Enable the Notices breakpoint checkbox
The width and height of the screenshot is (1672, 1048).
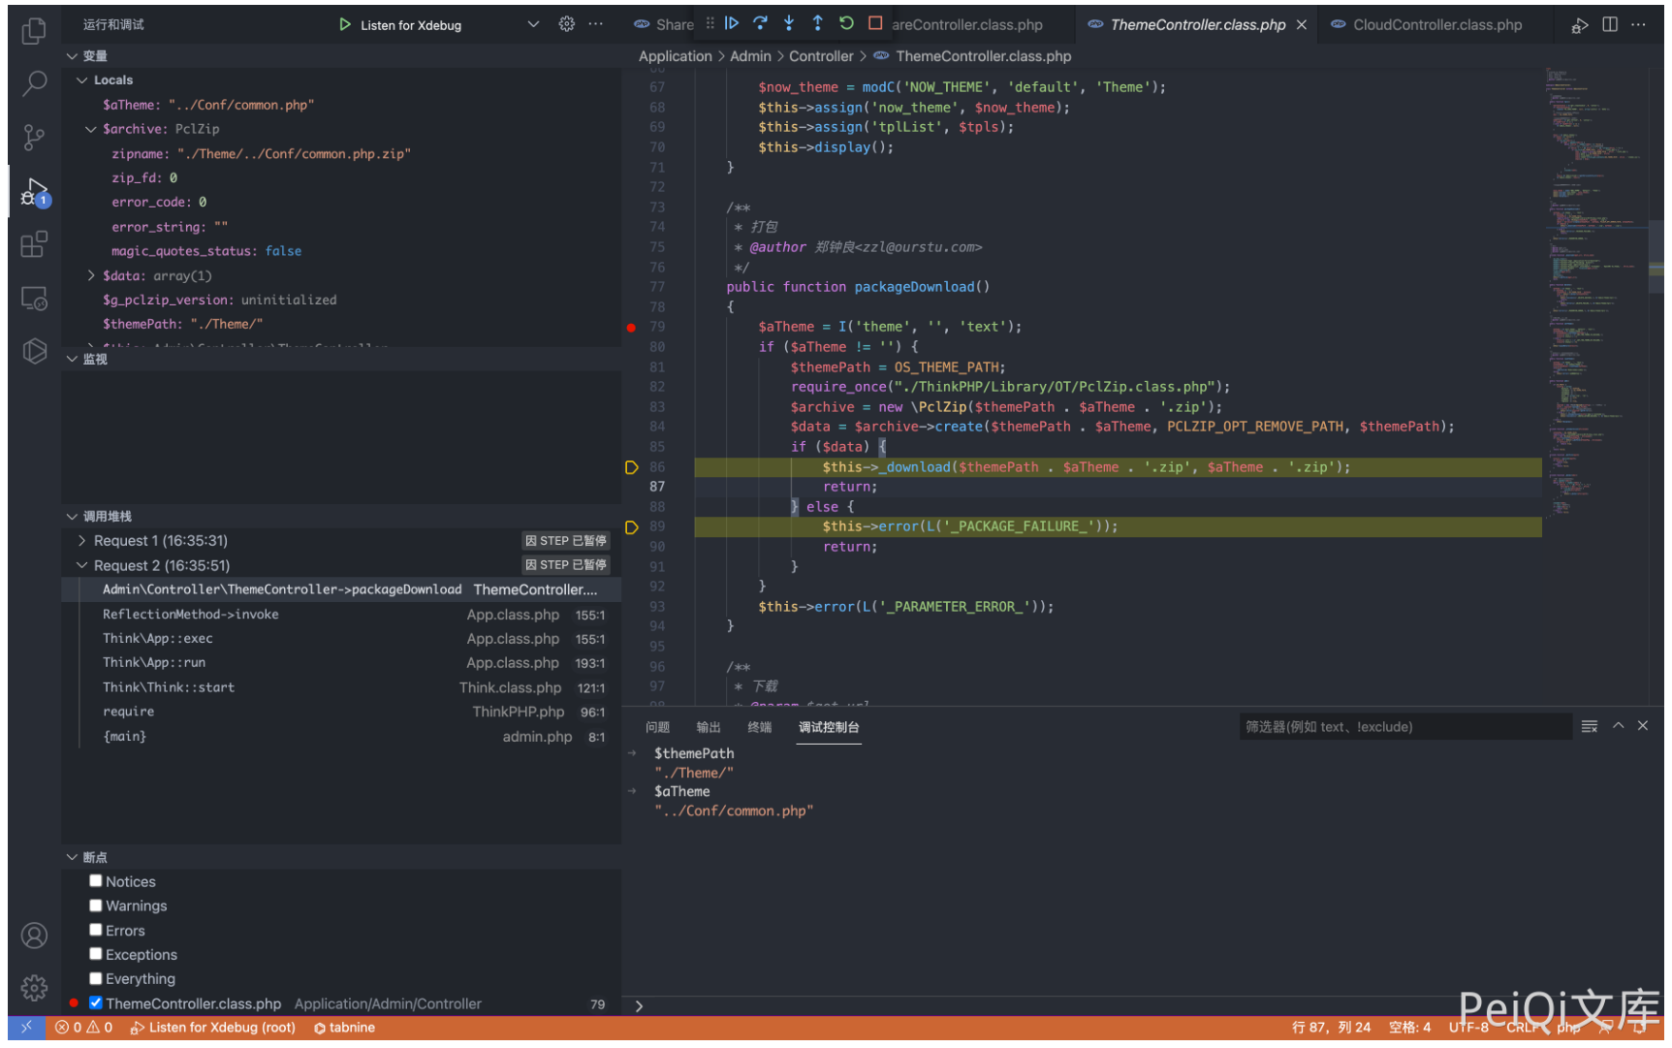96,881
